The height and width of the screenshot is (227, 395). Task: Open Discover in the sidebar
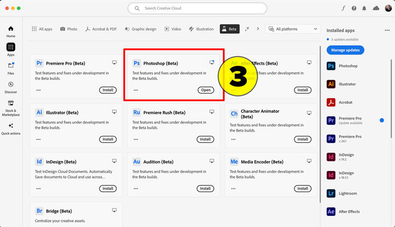coord(11,87)
